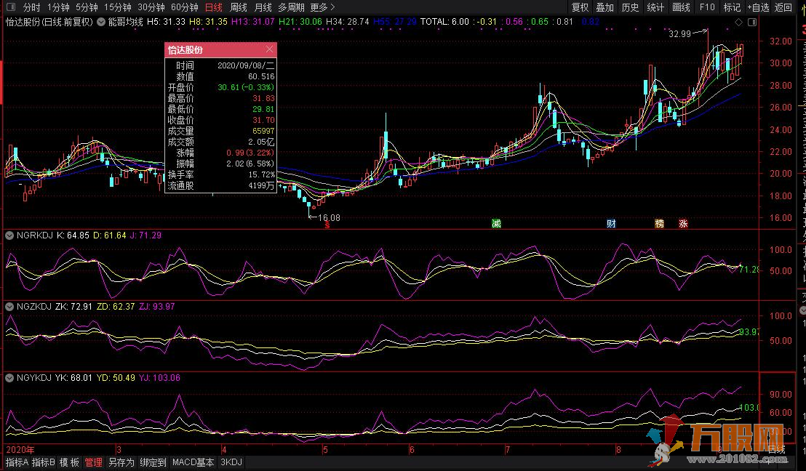
Task: Expand the NGYKDJ indicator menu
Action: click(x=8, y=378)
